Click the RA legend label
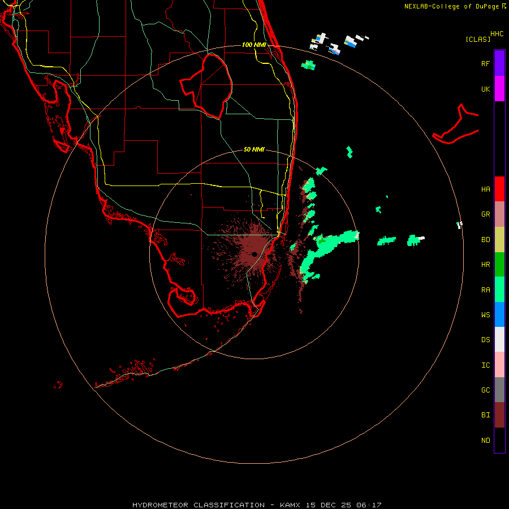This screenshot has width=509, height=509. [485, 290]
